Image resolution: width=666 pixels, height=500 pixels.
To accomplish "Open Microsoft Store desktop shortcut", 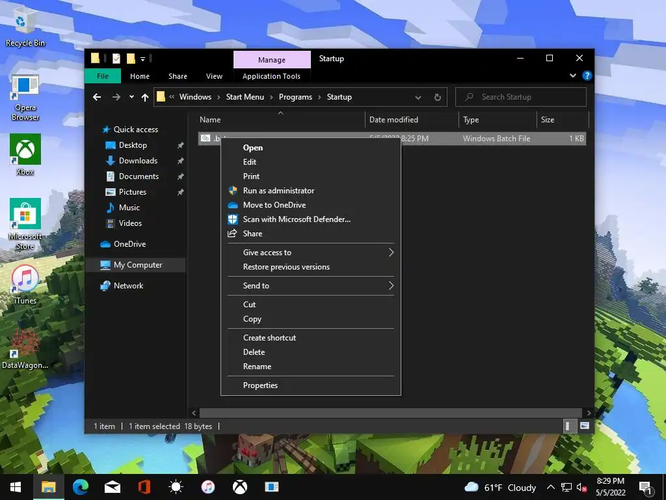I will tap(25, 224).
